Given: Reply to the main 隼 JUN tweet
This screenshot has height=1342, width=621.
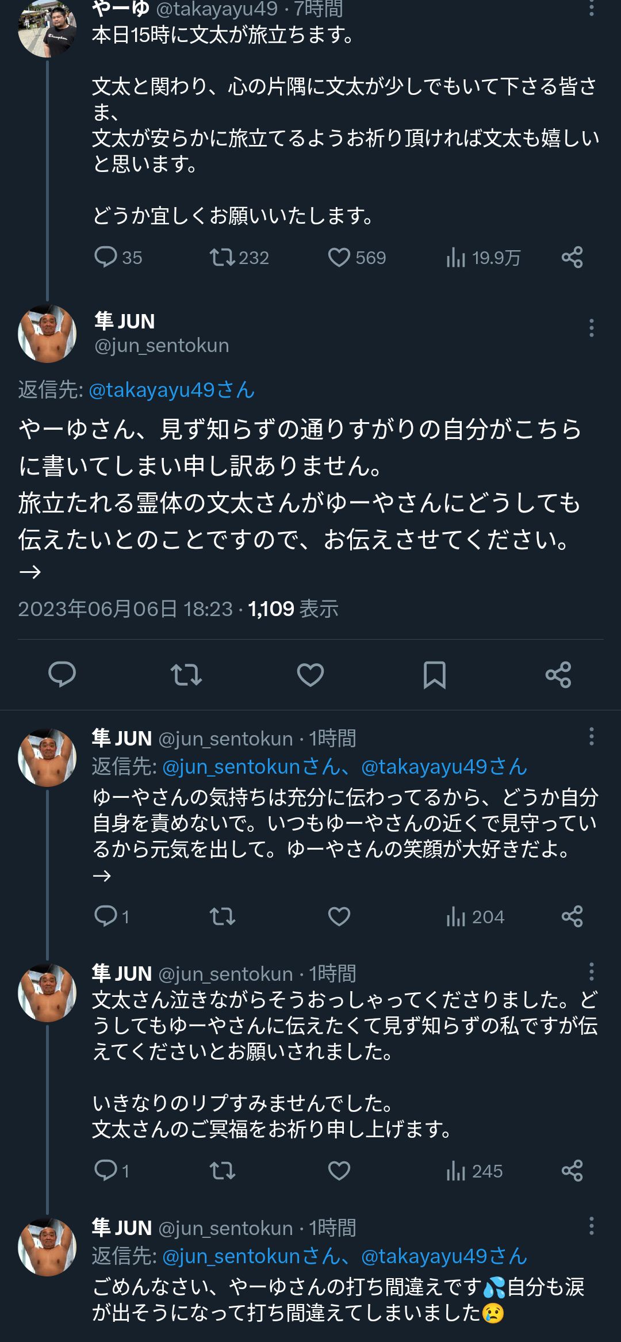Looking at the screenshot, I should click(62, 675).
